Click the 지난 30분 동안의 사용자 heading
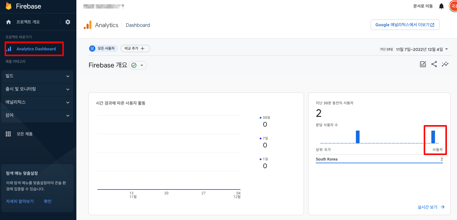457x220 pixels. pos(335,103)
